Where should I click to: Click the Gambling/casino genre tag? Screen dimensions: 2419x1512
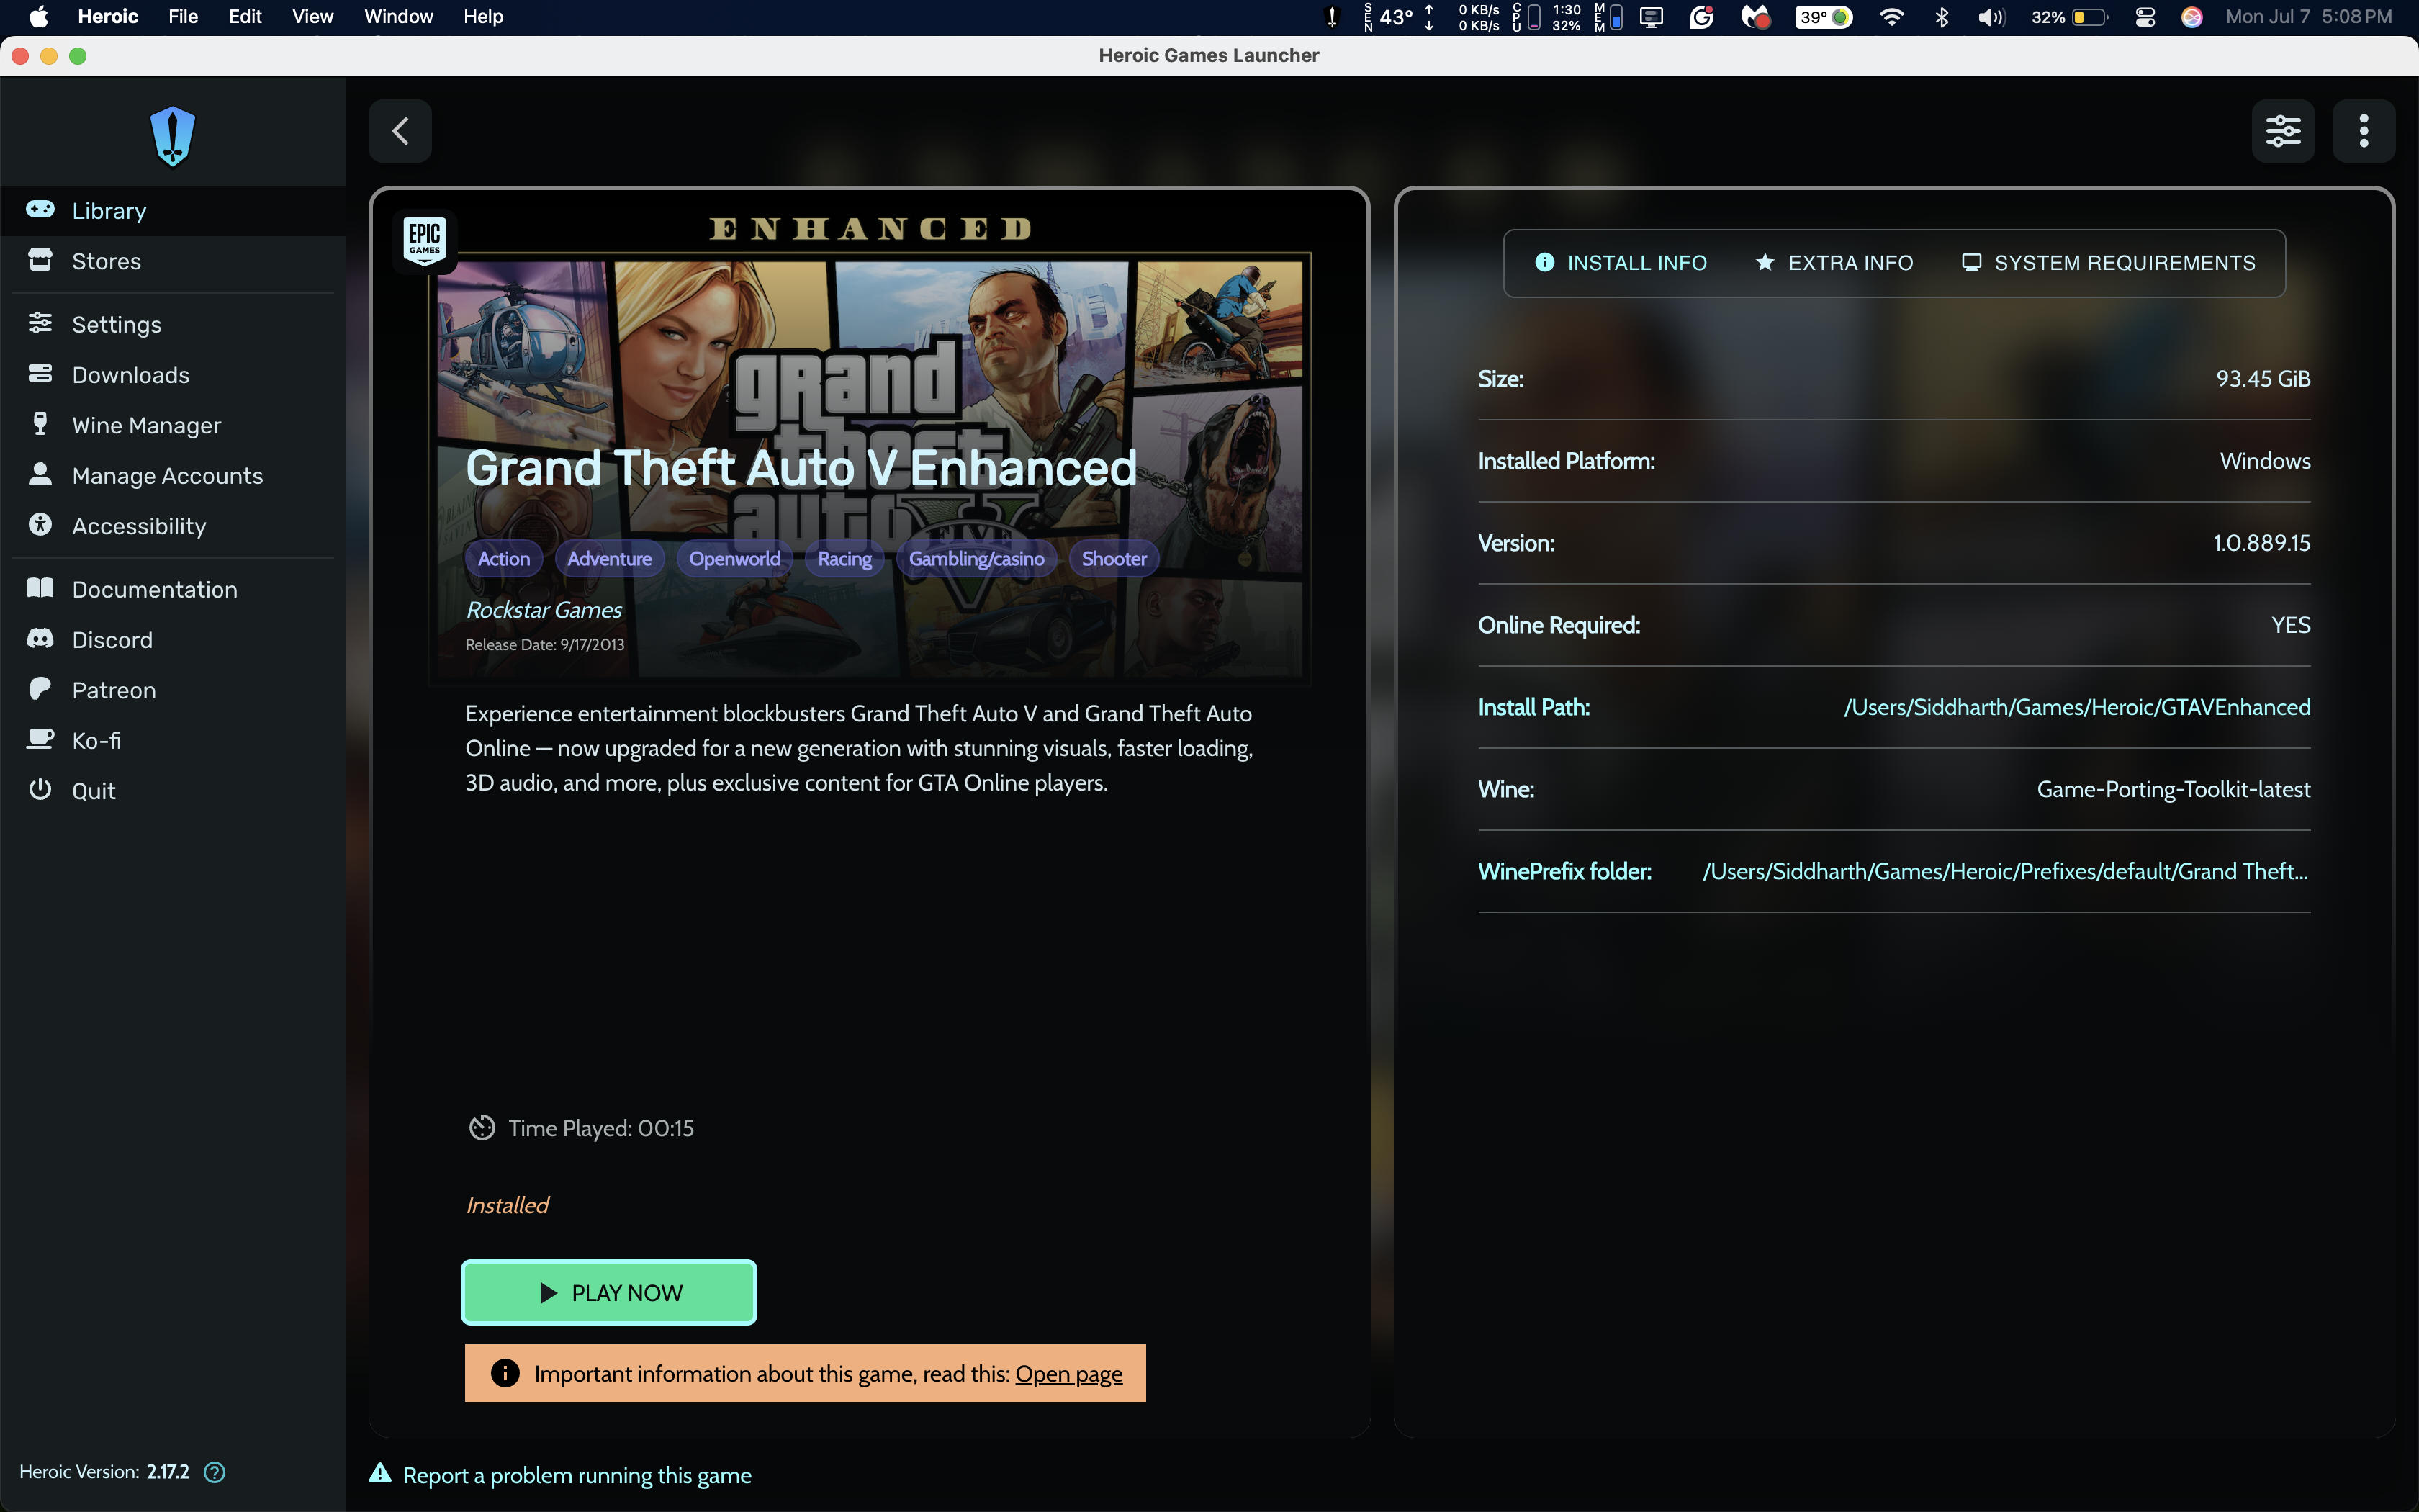coord(976,559)
